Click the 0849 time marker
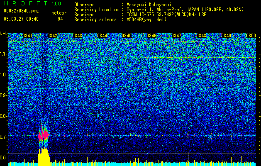261x166 pixels. pos(226,36)
